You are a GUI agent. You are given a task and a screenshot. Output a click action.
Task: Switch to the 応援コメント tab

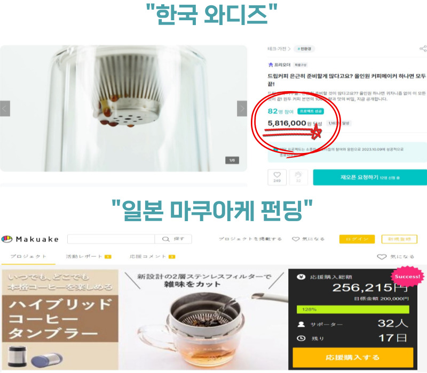tap(152, 256)
